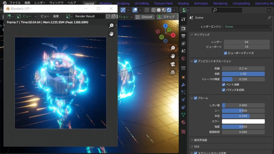Toggle ベント法線 checkbox
Screen dimensions: 274x154
point(223,84)
